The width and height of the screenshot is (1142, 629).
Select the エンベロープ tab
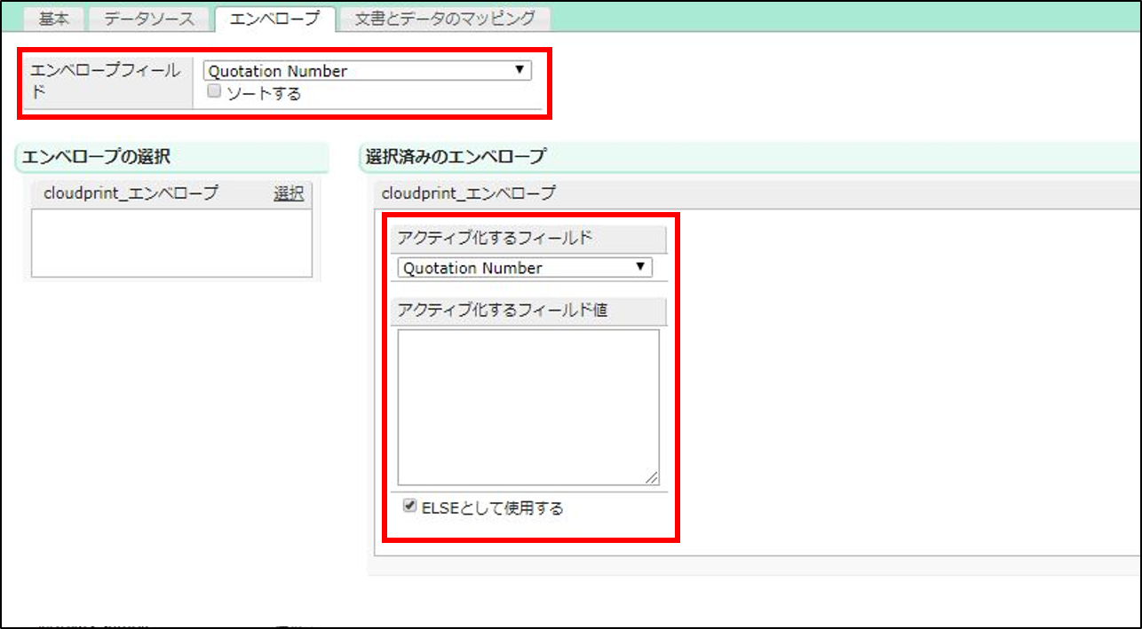[x=274, y=19]
